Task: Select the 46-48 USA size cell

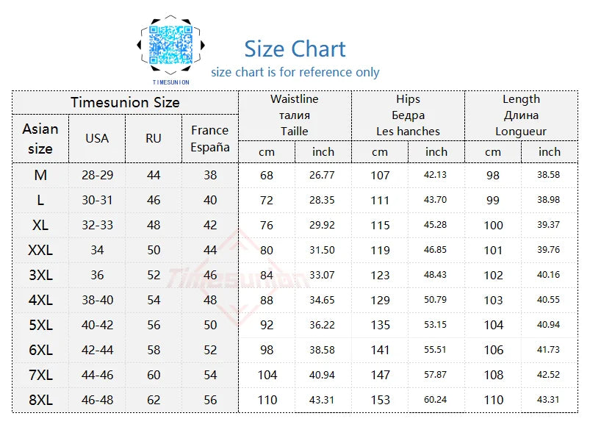Action: tap(97, 400)
